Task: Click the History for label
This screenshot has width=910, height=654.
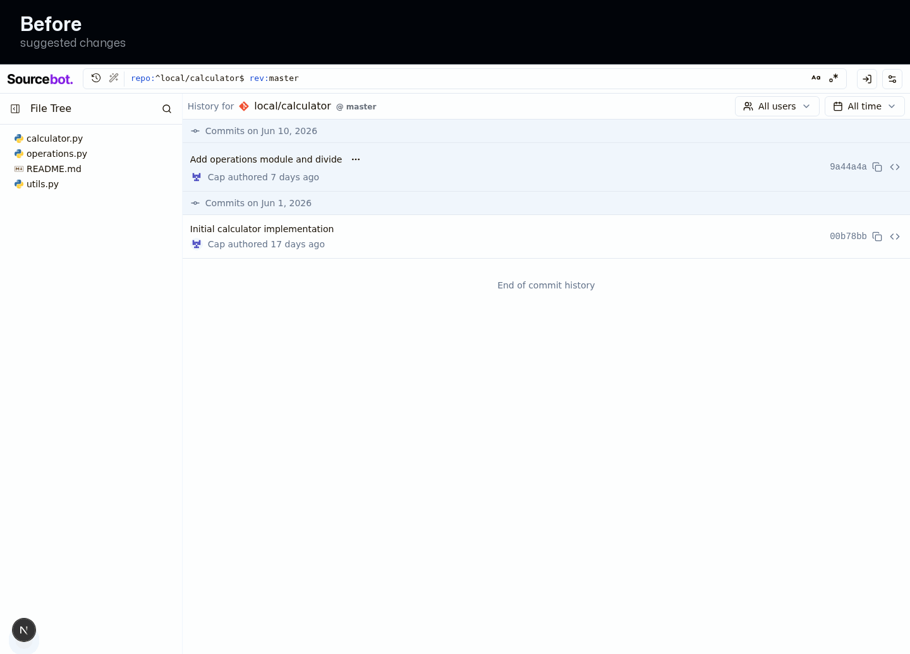Action: [x=210, y=106]
